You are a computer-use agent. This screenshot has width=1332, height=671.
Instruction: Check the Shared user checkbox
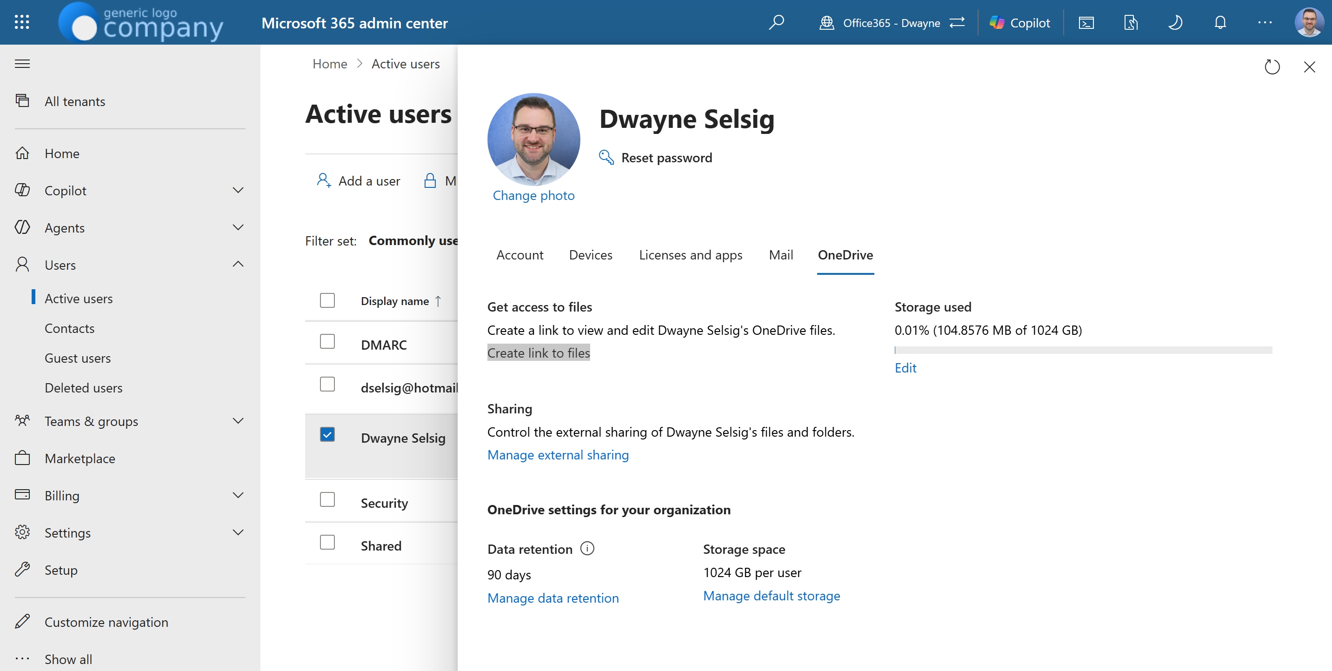pyautogui.click(x=327, y=542)
